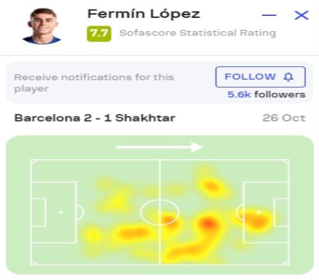Click the 26 Oct match date

click(284, 118)
